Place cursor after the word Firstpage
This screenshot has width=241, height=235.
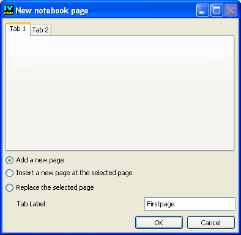(x=175, y=204)
